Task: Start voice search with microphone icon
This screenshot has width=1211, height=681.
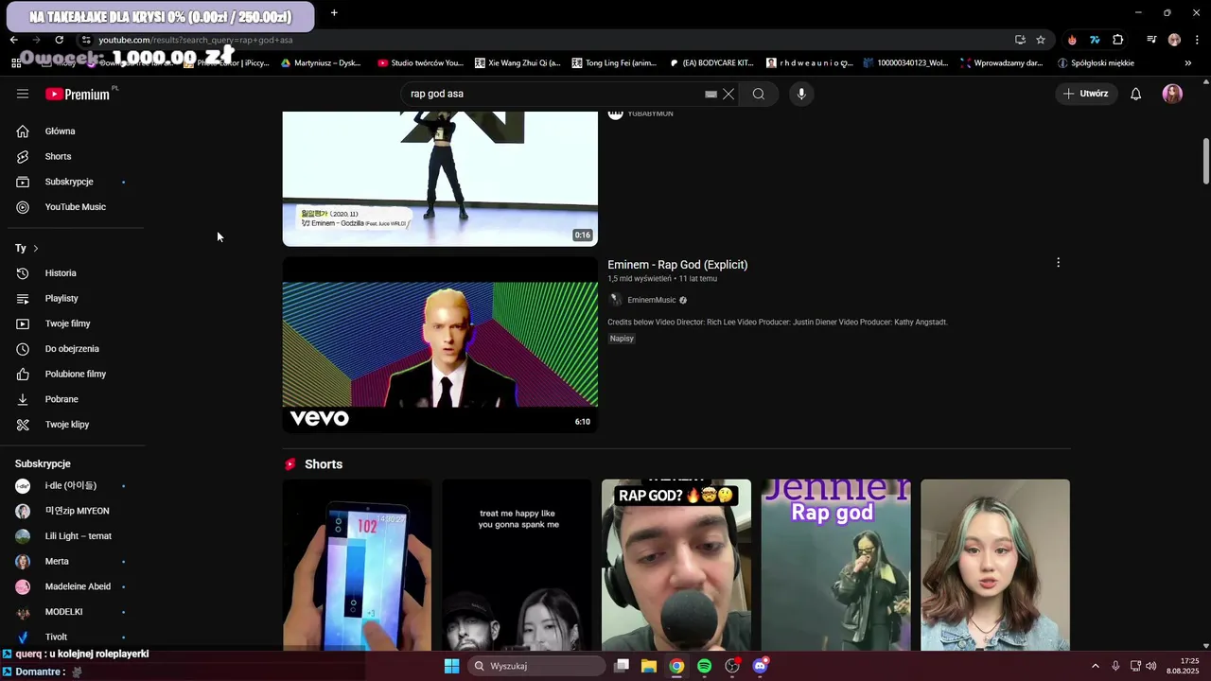Action: pyautogui.click(x=801, y=94)
